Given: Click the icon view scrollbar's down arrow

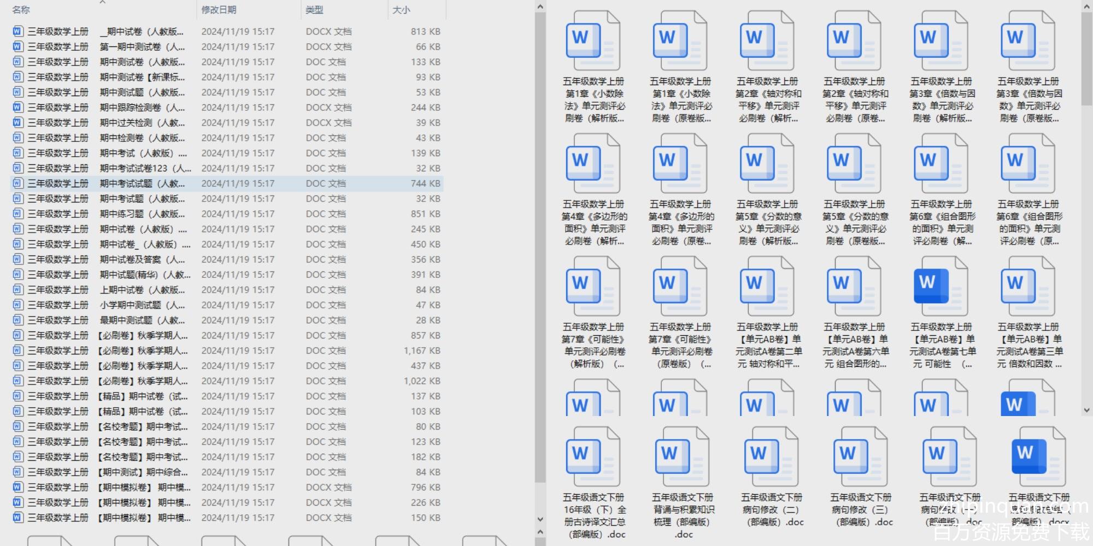Looking at the screenshot, I should click(x=1086, y=410).
